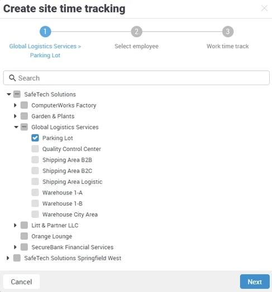
Task: Expand the Litt & Partner LLC node
Action: click(x=15, y=225)
